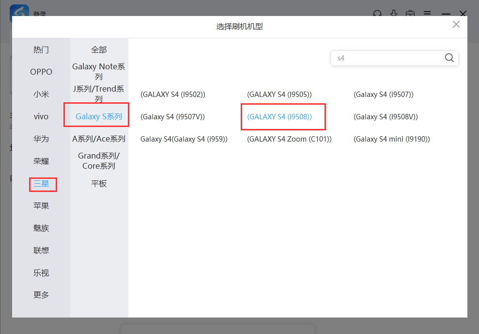Select the 小米 brand
The image size is (479, 334).
41,94
